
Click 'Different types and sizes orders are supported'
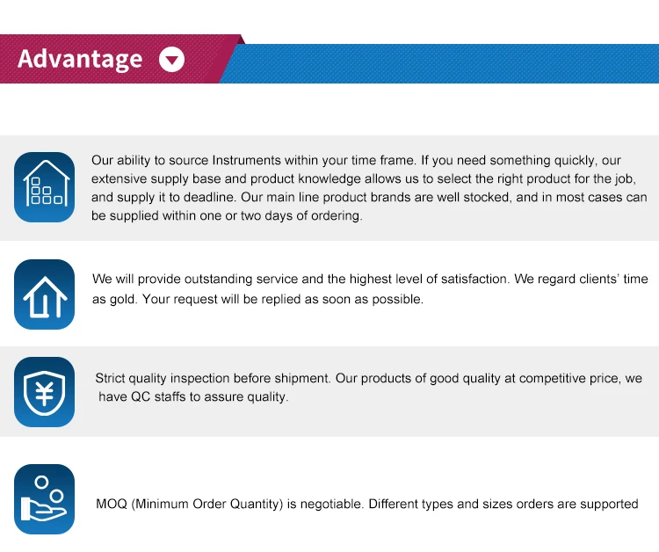tap(503, 504)
